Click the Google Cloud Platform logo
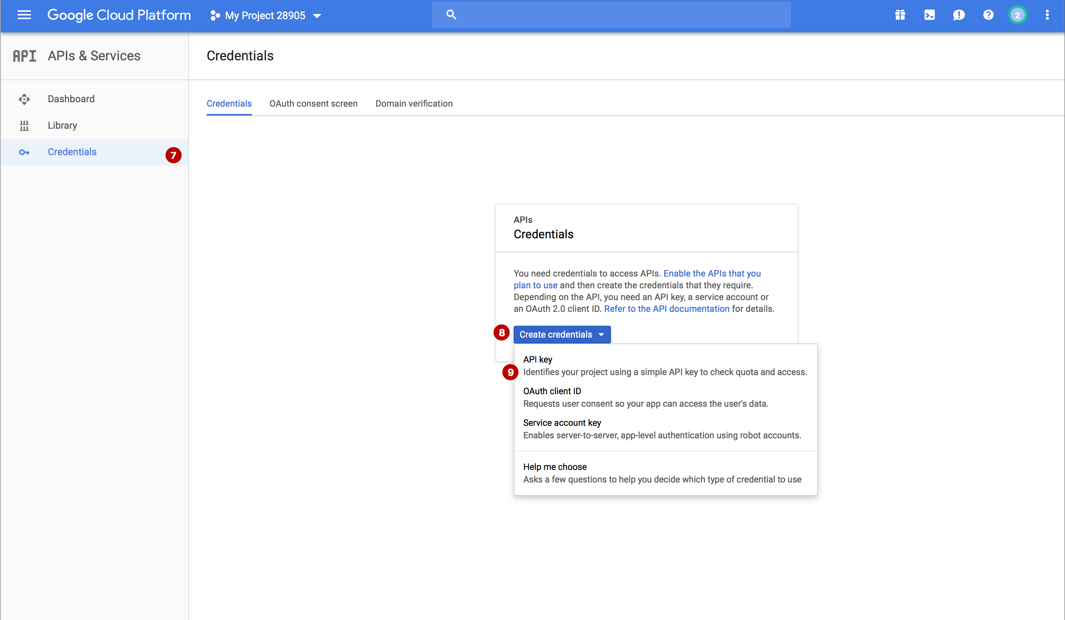 coord(119,15)
